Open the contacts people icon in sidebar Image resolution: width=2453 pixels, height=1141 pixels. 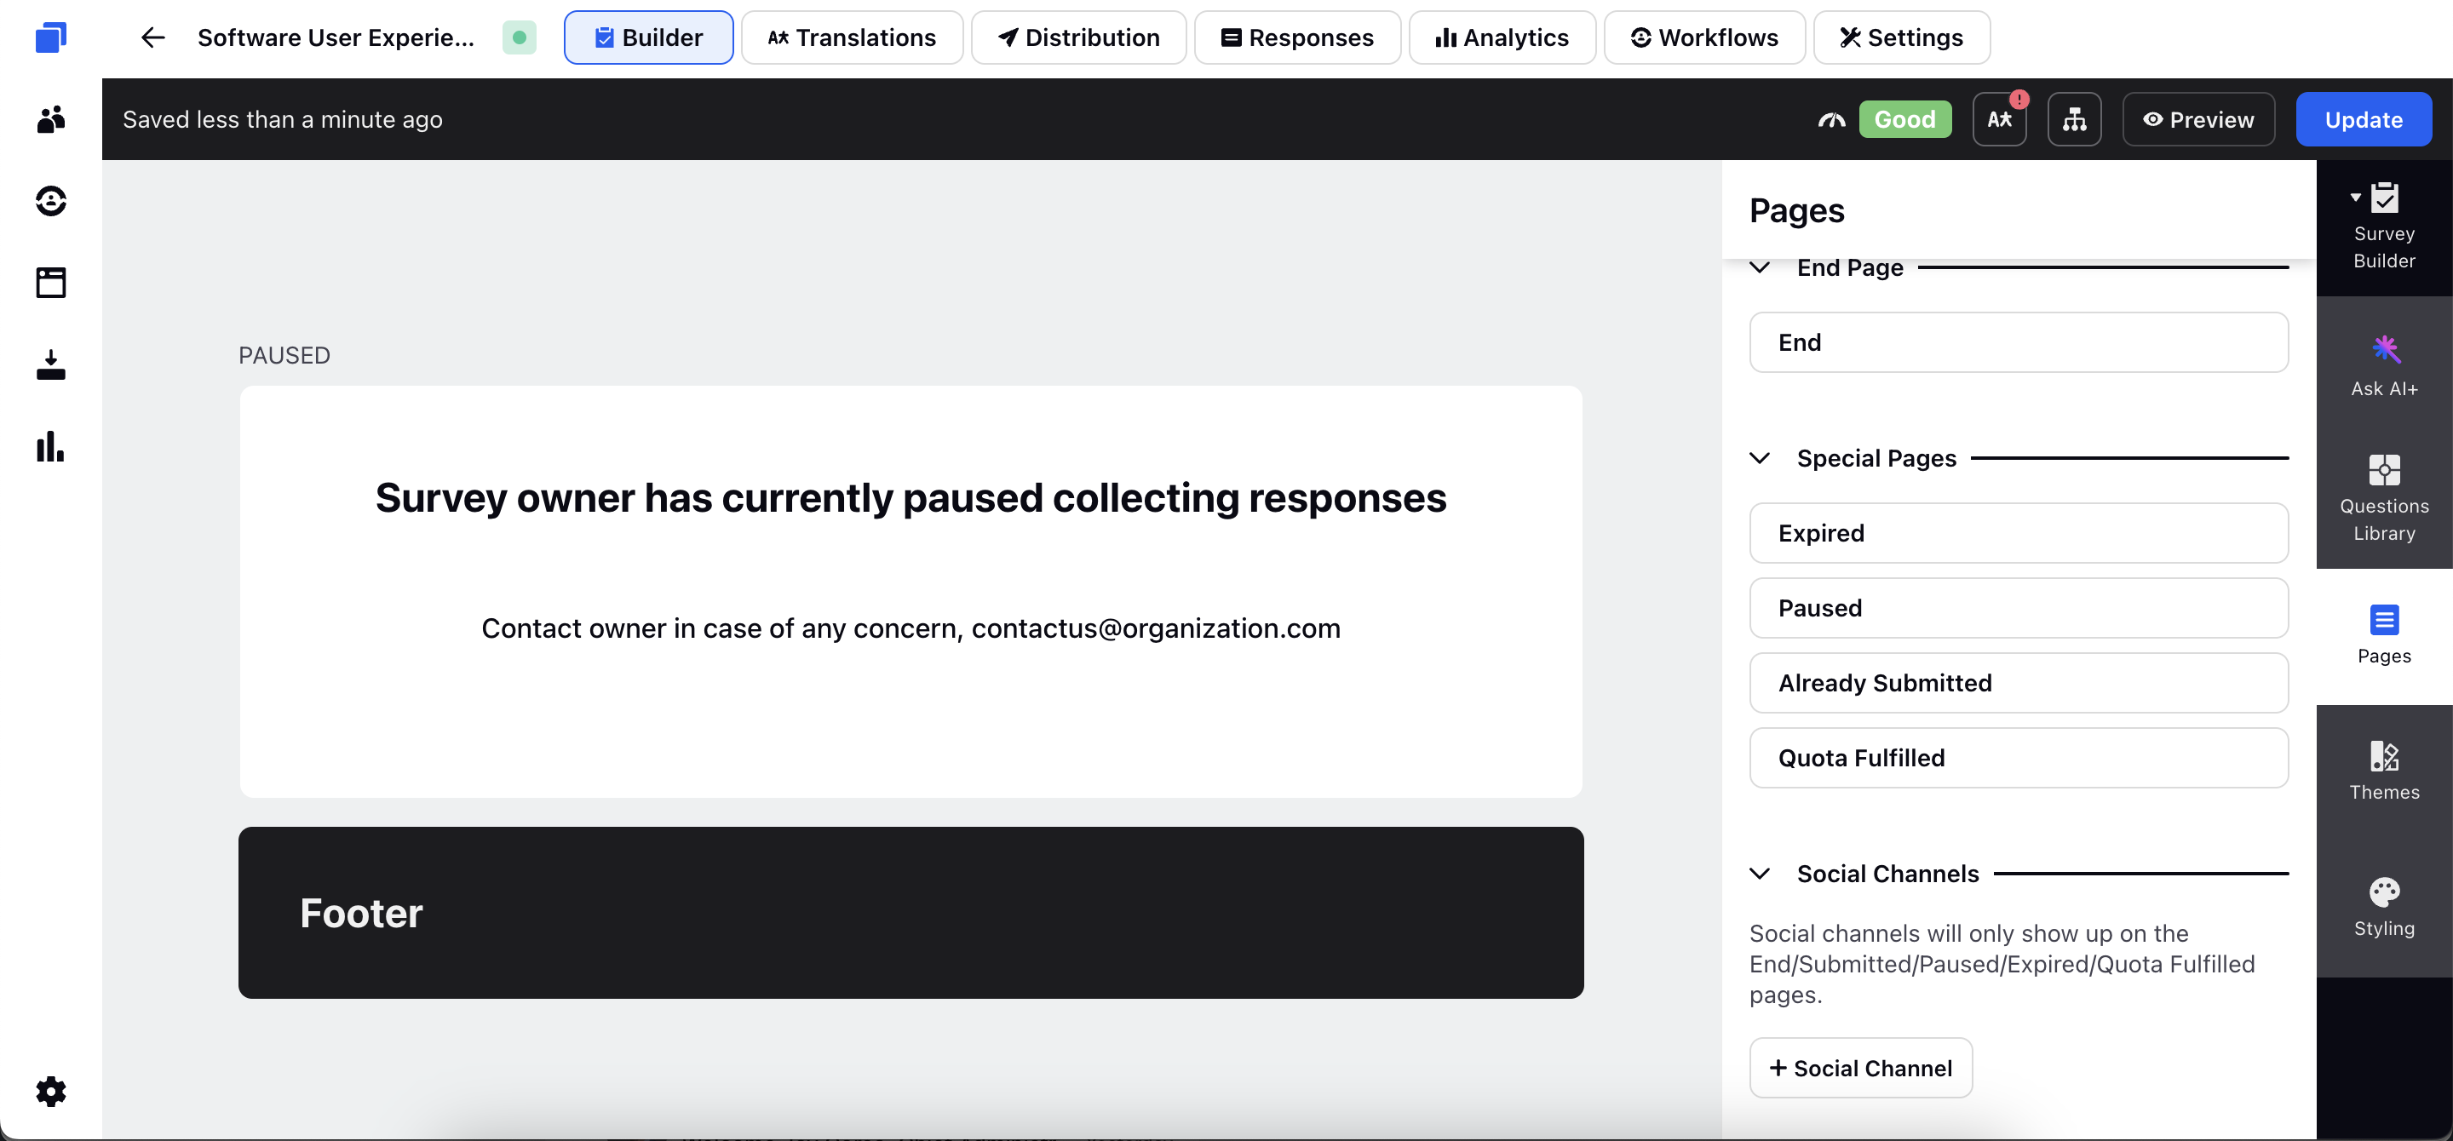[x=50, y=119]
